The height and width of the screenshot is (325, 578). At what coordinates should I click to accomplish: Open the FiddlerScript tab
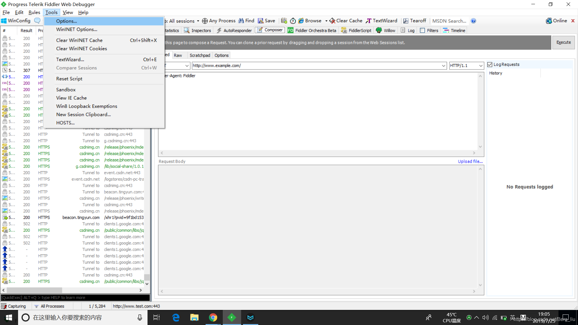pyautogui.click(x=356, y=30)
